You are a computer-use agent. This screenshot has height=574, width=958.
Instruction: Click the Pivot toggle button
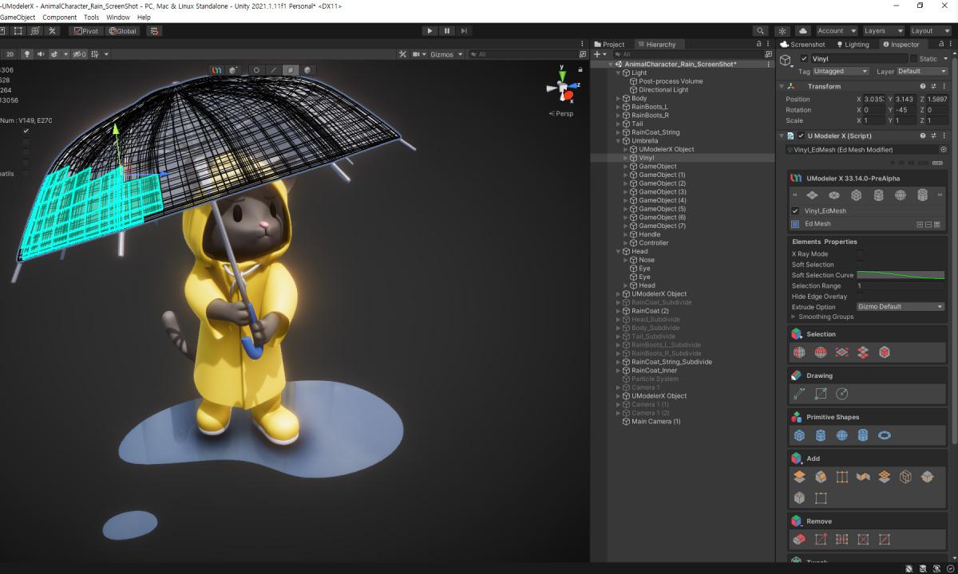click(x=85, y=31)
